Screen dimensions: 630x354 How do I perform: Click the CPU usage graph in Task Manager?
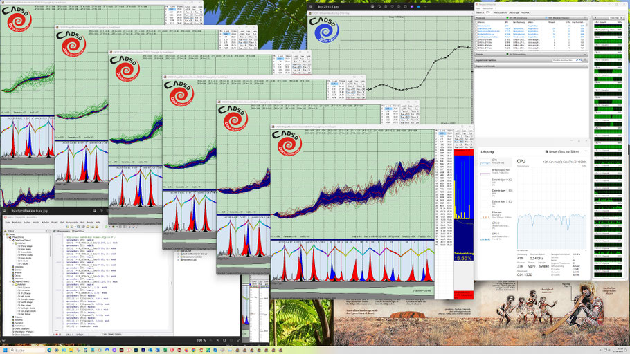tap(552, 209)
